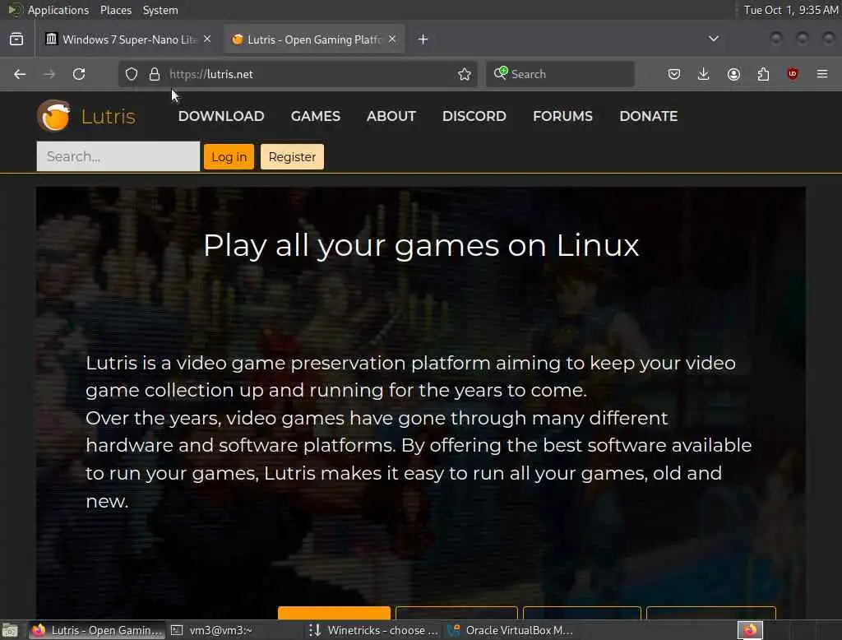The width and height of the screenshot is (842, 640).
Task: Select the Lutris - Open Gaming Platform tab
Action: click(x=314, y=39)
